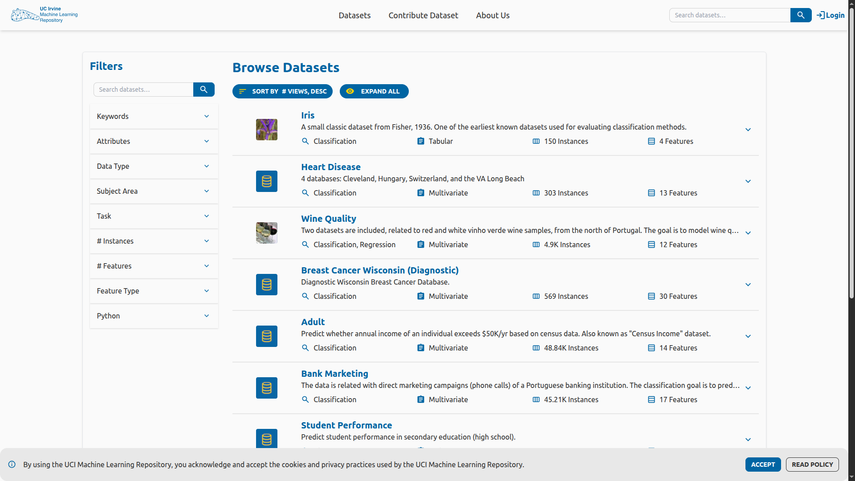This screenshot has height=481, width=855.
Task: Click the Filters search datasets field
Action: click(x=143, y=90)
